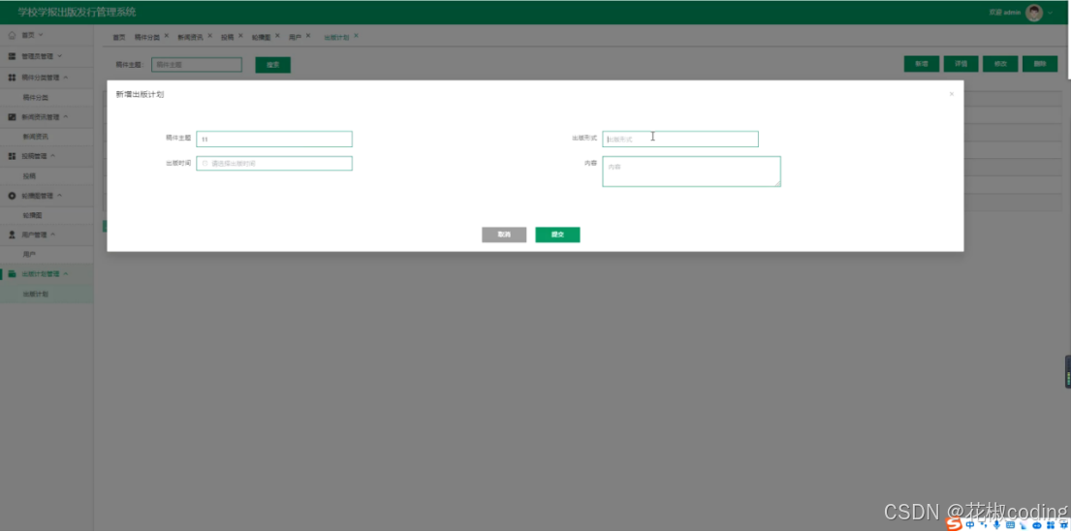The height and width of the screenshot is (532, 1072).
Task: Focus the 出版形式 input field
Action: (680, 139)
